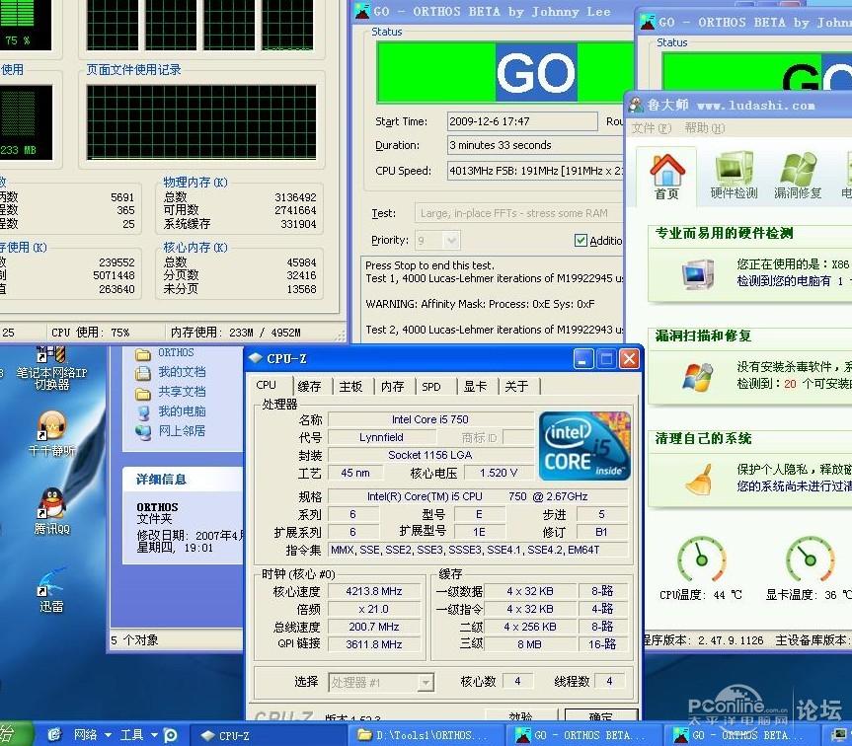Open 我的文档 in the Explorer sidebar
The image size is (852, 746).
point(170,372)
